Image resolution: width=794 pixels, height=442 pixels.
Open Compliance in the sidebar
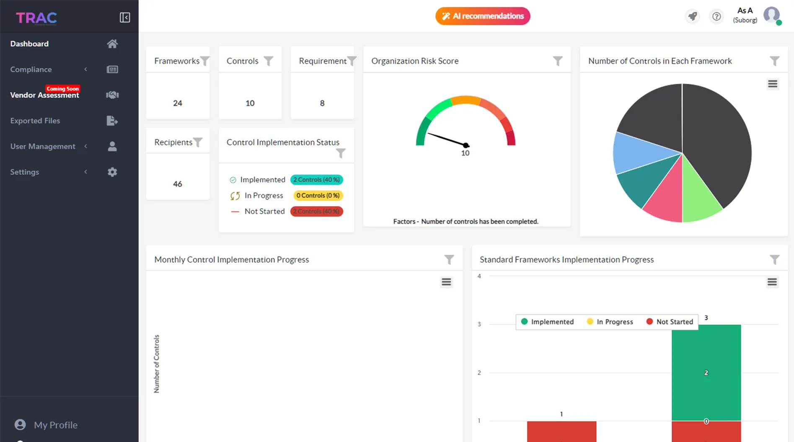coord(31,70)
